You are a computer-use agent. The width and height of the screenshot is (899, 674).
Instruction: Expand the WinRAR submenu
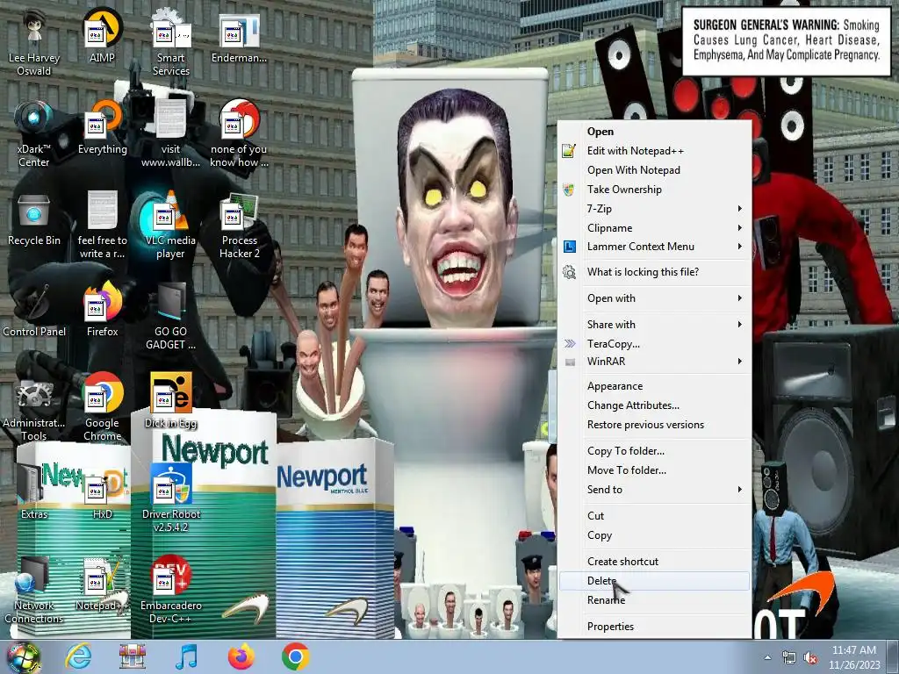coord(654,361)
